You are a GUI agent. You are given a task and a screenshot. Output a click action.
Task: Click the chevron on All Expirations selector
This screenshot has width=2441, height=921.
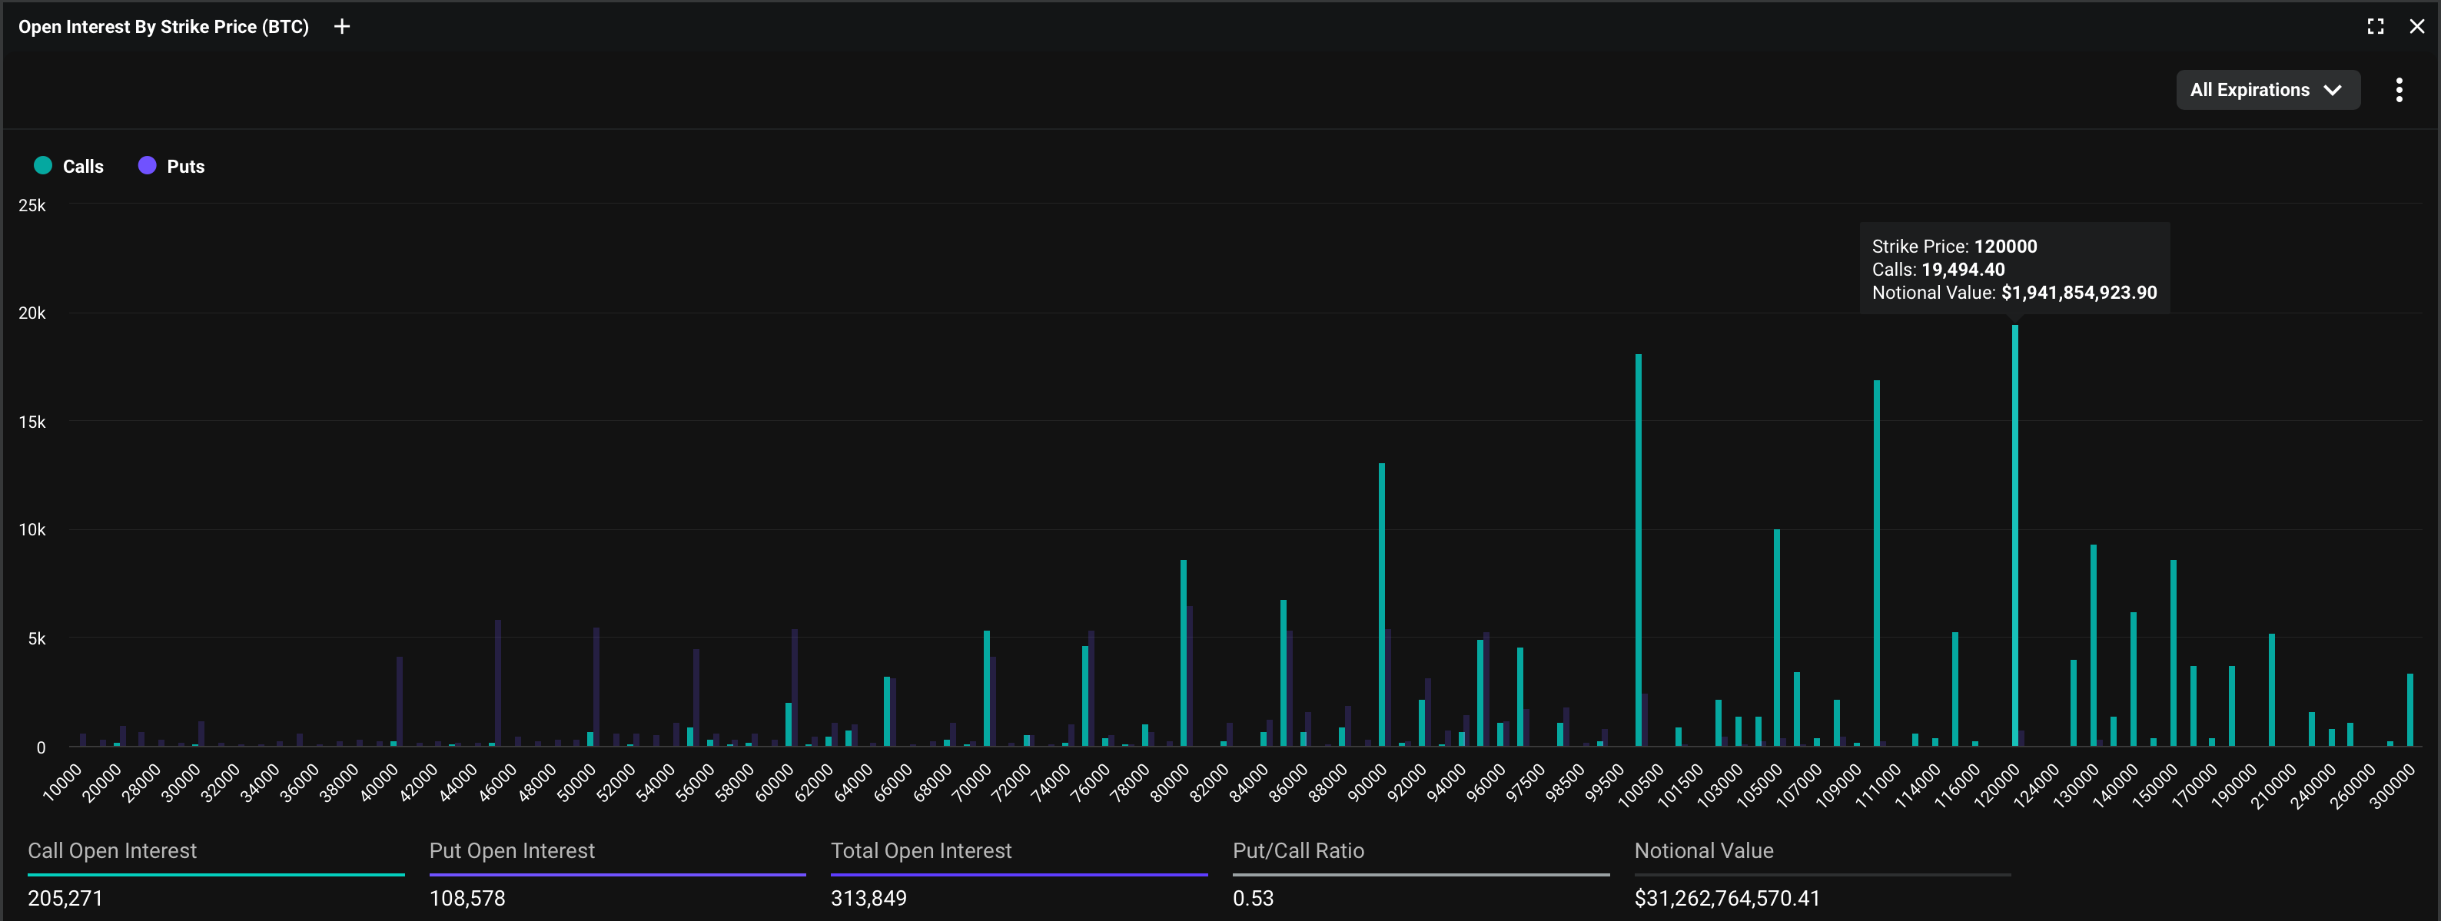point(2333,90)
